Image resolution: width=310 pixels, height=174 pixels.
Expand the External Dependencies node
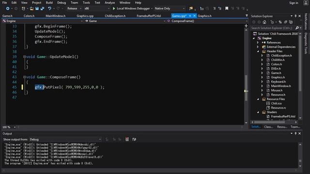point(258,47)
